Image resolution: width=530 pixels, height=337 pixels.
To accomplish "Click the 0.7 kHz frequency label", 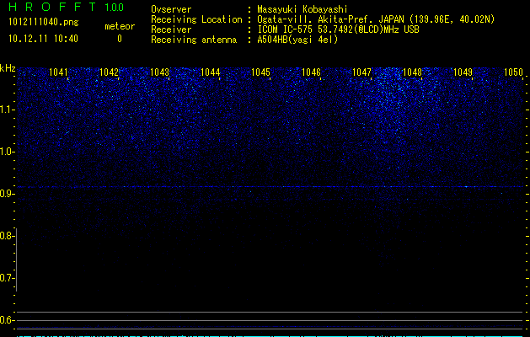I will (x=8, y=278).
